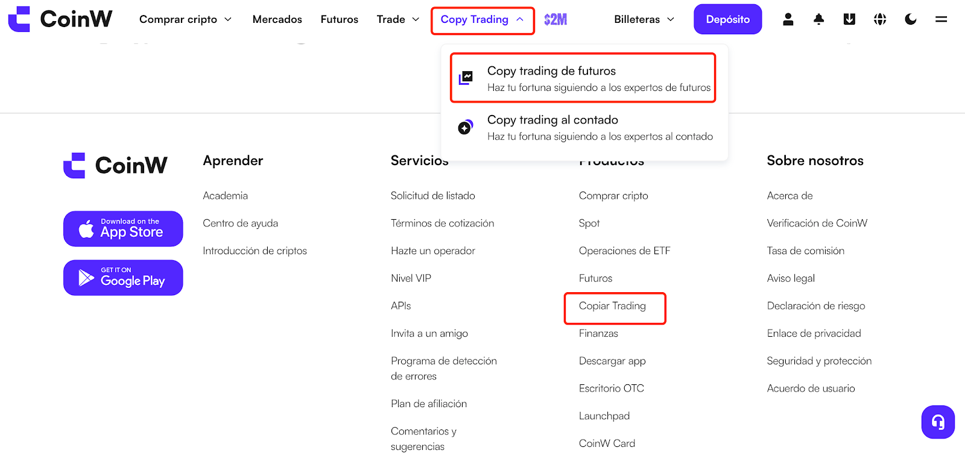Expand the Comprar cripto dropdown
Screen dimensions: 965x468
point(185,19)
